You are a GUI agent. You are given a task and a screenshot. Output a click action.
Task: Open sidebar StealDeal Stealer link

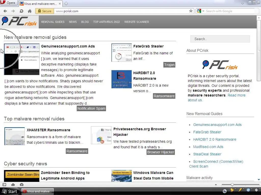tap(207, 154)
